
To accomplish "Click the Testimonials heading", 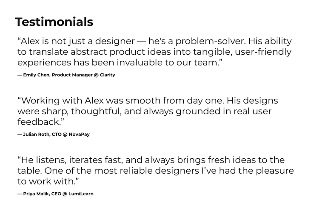I will pyautogui.click(x=54, y=22).
